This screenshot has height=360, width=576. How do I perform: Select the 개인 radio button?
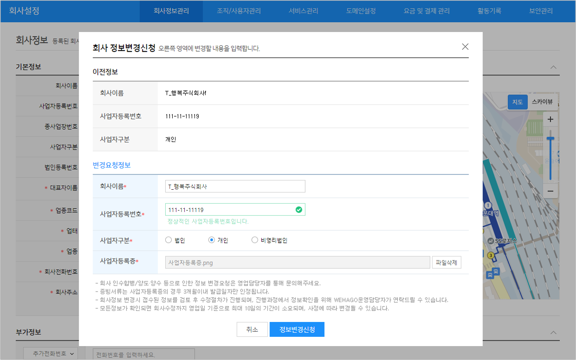(x=212, y=240)
